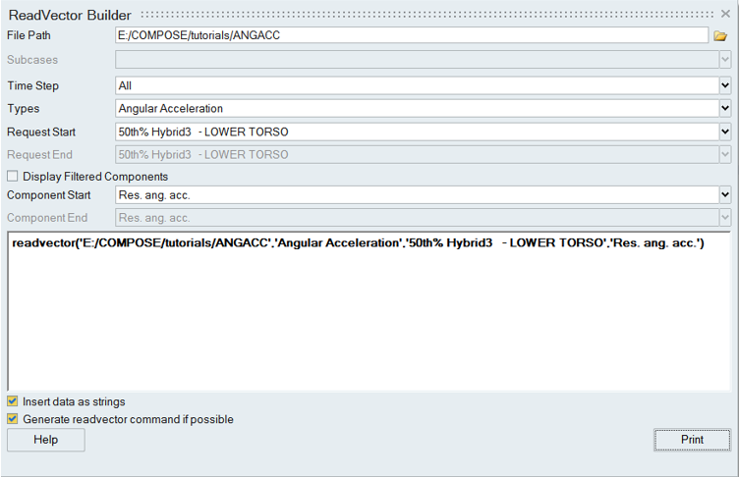
Task: Click the greyed-out Request End dropdown
Action: pyautogui.click(x=423, y=154)
